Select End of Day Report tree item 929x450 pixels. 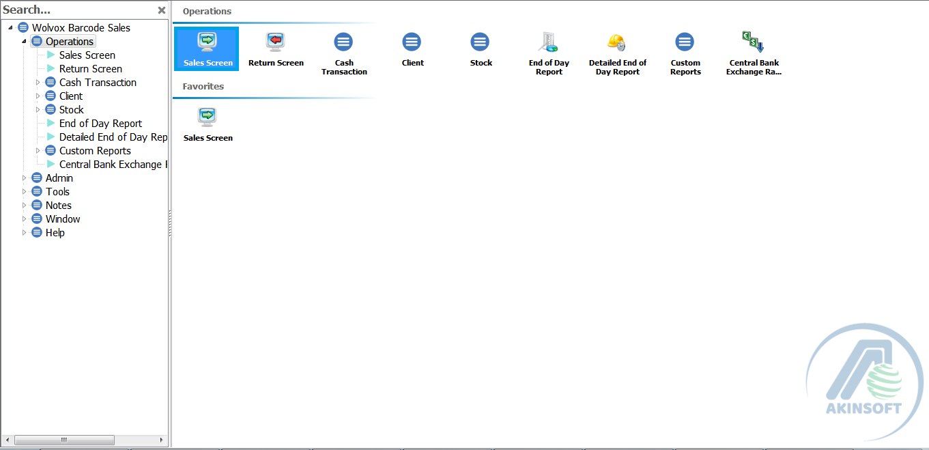point(101,124)
